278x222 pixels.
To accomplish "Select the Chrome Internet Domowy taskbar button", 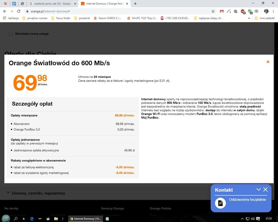I will (85, 219).
